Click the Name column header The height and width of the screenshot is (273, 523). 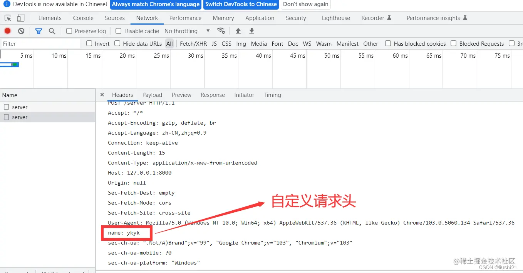48,95
